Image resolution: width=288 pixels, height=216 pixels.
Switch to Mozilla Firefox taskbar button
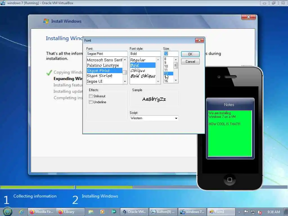(42, 212)
